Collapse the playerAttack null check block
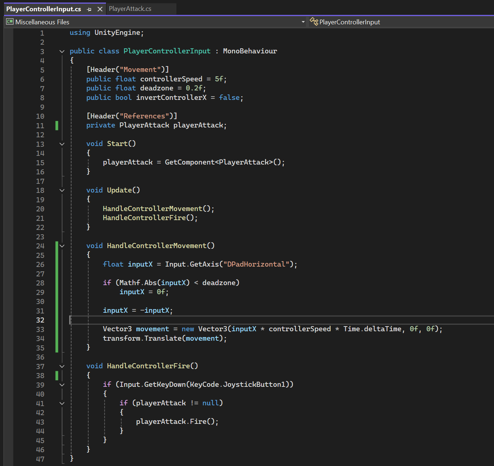The image size is (494, 466). 62,403
